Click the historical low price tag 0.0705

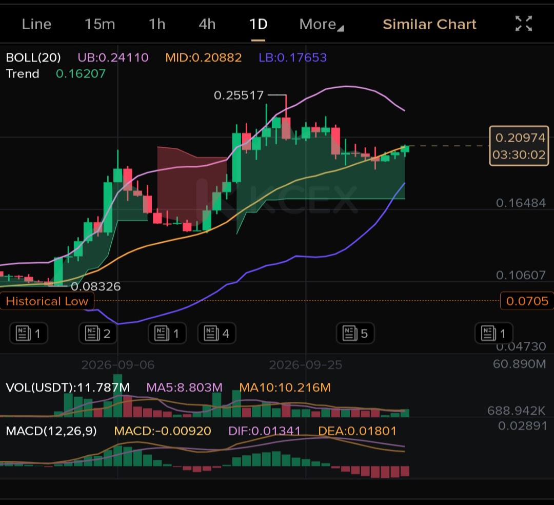527,301
